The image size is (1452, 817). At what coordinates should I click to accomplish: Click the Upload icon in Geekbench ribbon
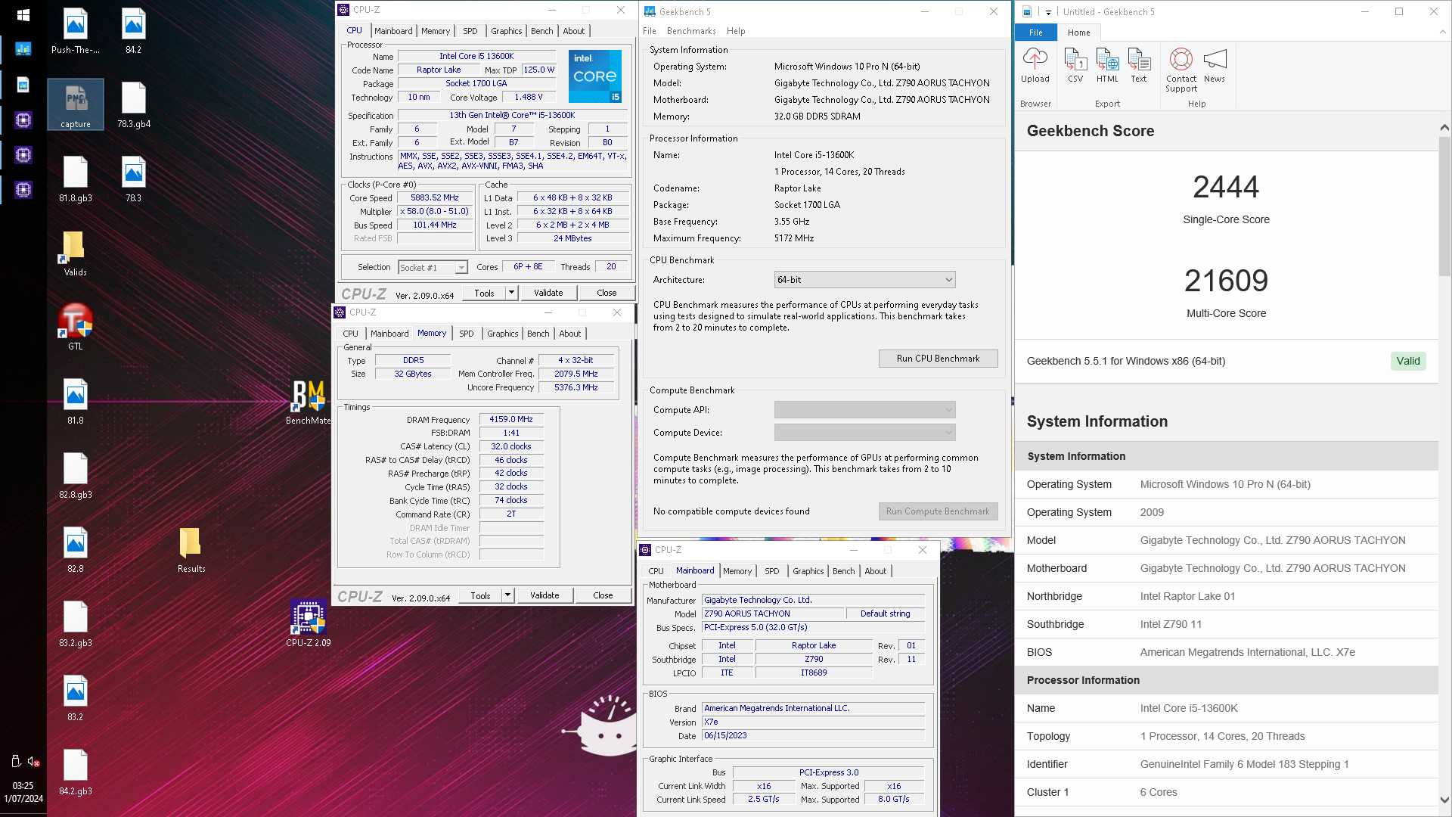pyautogui.click(x=1035, y=65)
